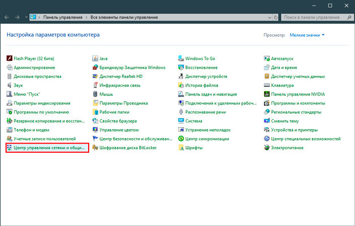The image size is (355, 226).
Task: Minimize the Control Panel window
Action: (314, 6)
